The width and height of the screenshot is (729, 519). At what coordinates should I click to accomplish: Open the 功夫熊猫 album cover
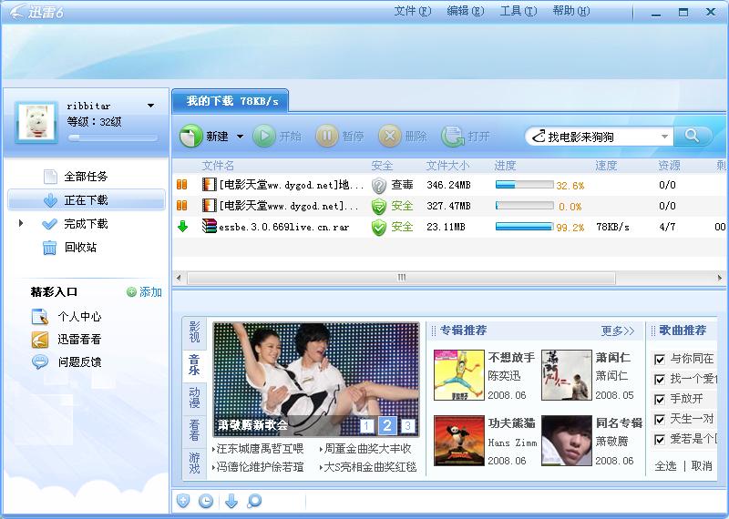pos(459,441)
